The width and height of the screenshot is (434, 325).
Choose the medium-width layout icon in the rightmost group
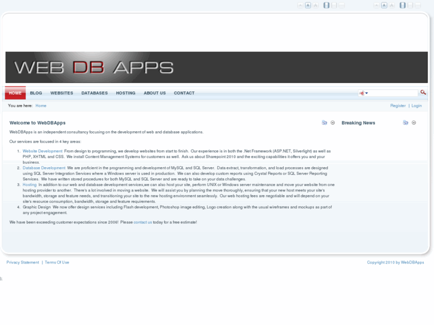410,5
